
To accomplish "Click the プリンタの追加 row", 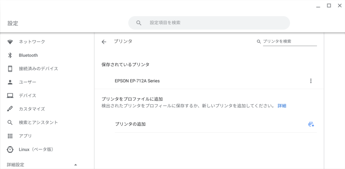I will coord(216,124).
